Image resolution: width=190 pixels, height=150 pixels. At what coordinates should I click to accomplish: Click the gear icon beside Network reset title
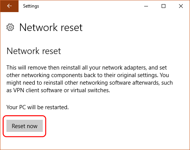10,27
